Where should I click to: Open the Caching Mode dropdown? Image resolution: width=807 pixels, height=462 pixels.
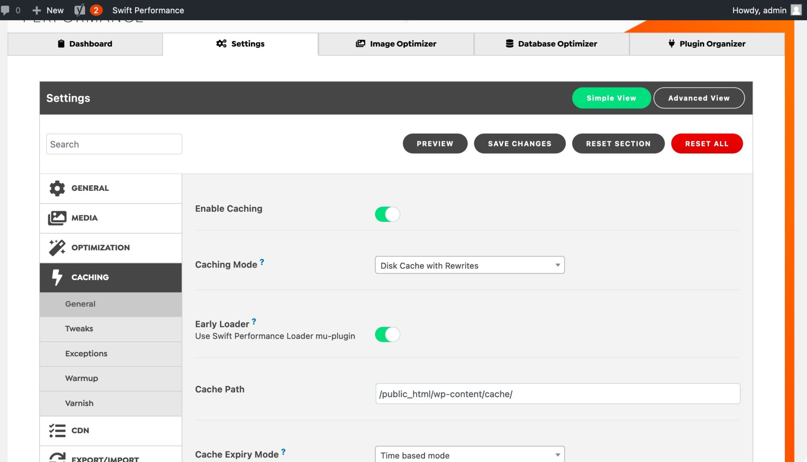470,265
